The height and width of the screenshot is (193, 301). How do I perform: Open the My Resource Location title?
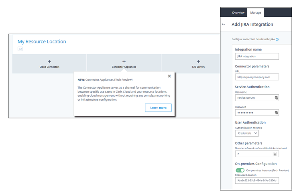(x=42, y=42)
